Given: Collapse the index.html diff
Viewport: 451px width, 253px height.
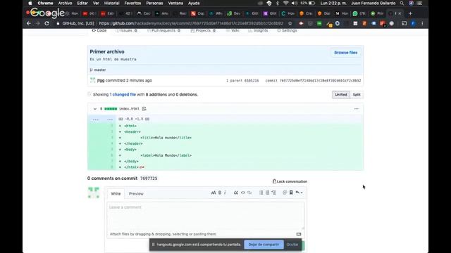Looking at the screenshot, I should click(x=94, y=109).
